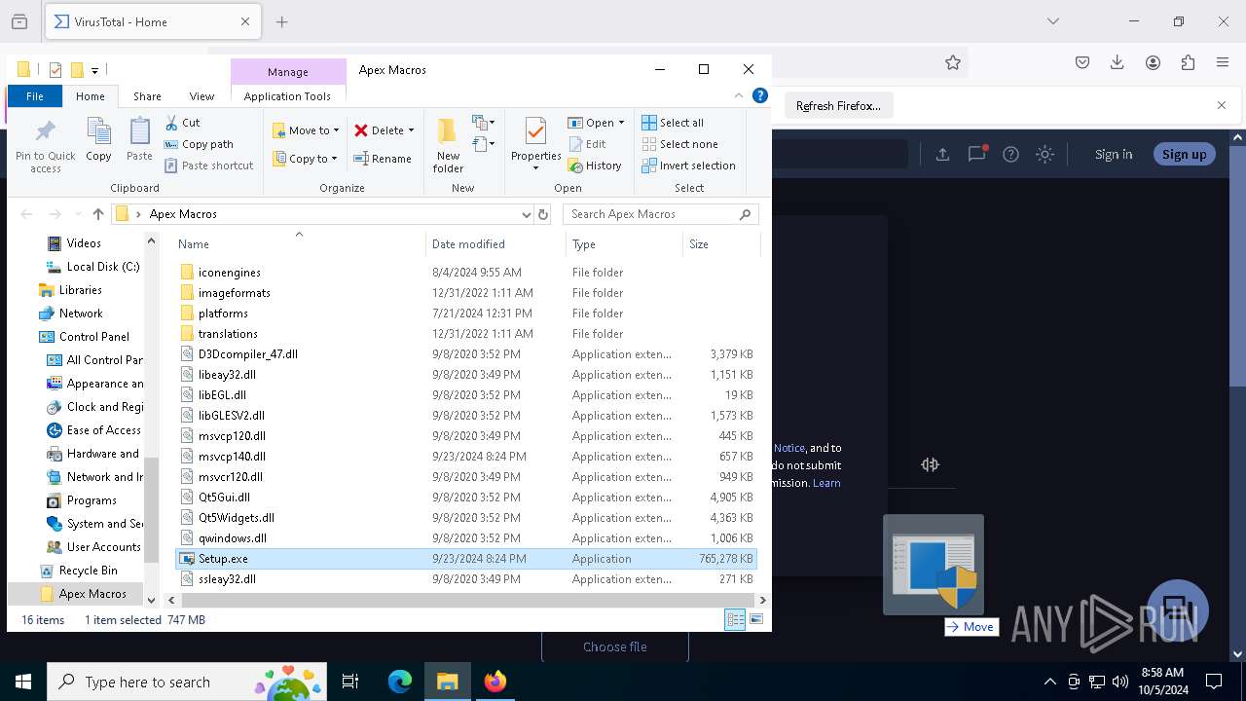Viewport: 1246px width, 701px height.
Task: Click Manage contextual tab
Action: click(x=288, y=72)
